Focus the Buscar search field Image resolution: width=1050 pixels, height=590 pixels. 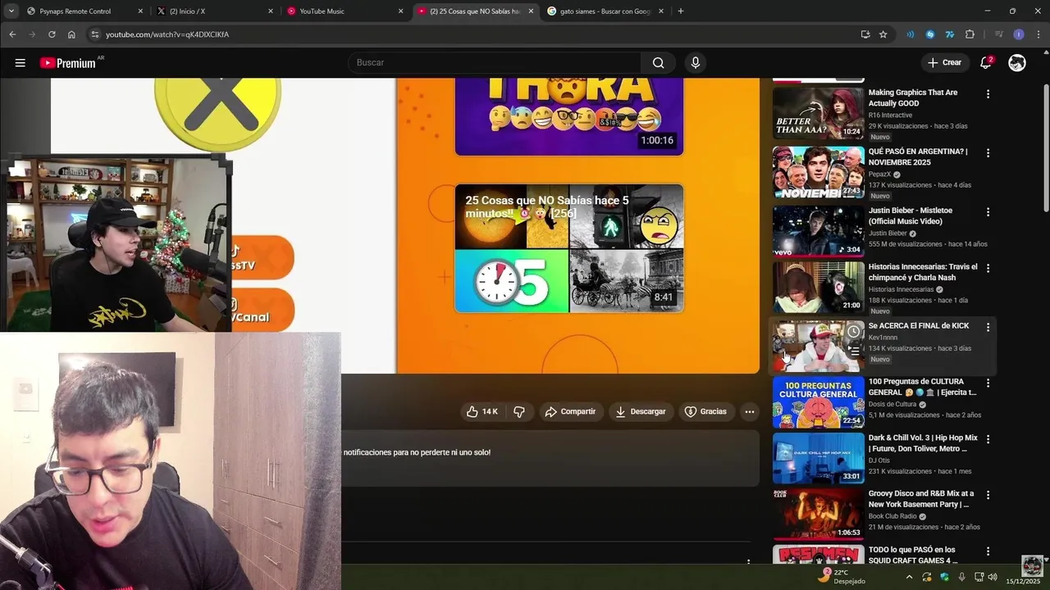pyautogui.click(x=495, y=63)
